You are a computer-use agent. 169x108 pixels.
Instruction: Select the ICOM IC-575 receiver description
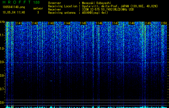point(108,9)
